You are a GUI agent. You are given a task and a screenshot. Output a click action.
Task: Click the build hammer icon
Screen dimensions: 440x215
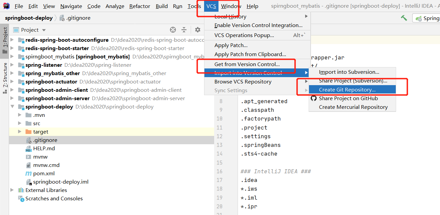pyautogui.click(x=404, y=18)
